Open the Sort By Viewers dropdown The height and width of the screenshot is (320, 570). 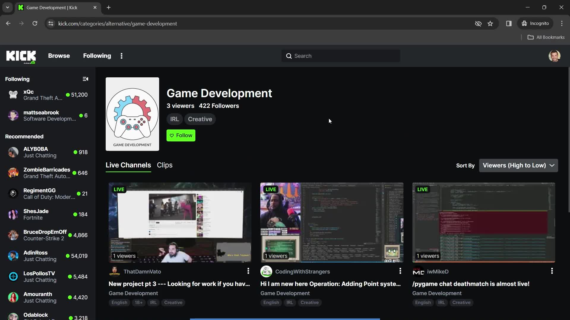pyautogui.click(x=518, y=166)
